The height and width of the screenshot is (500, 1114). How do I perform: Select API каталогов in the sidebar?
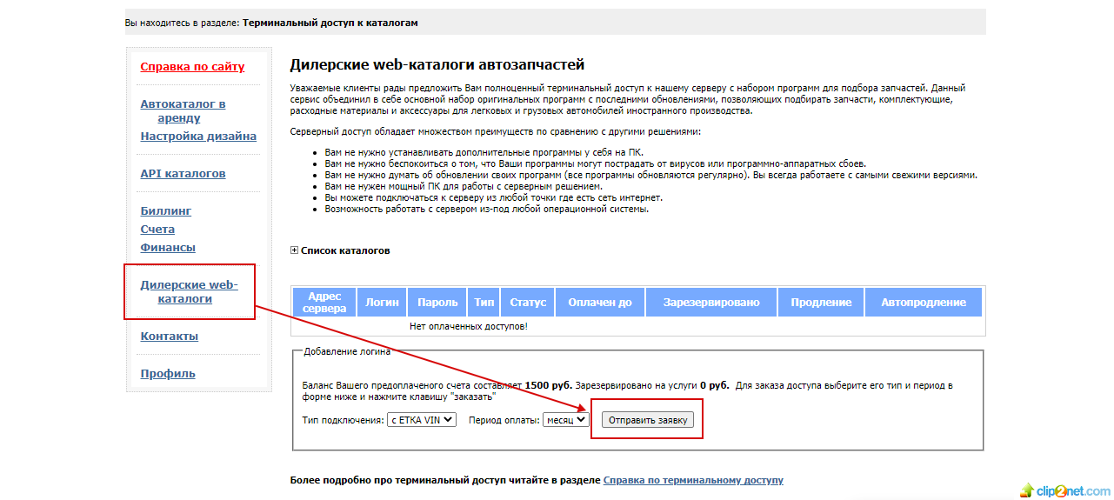[x=183, y=174]
